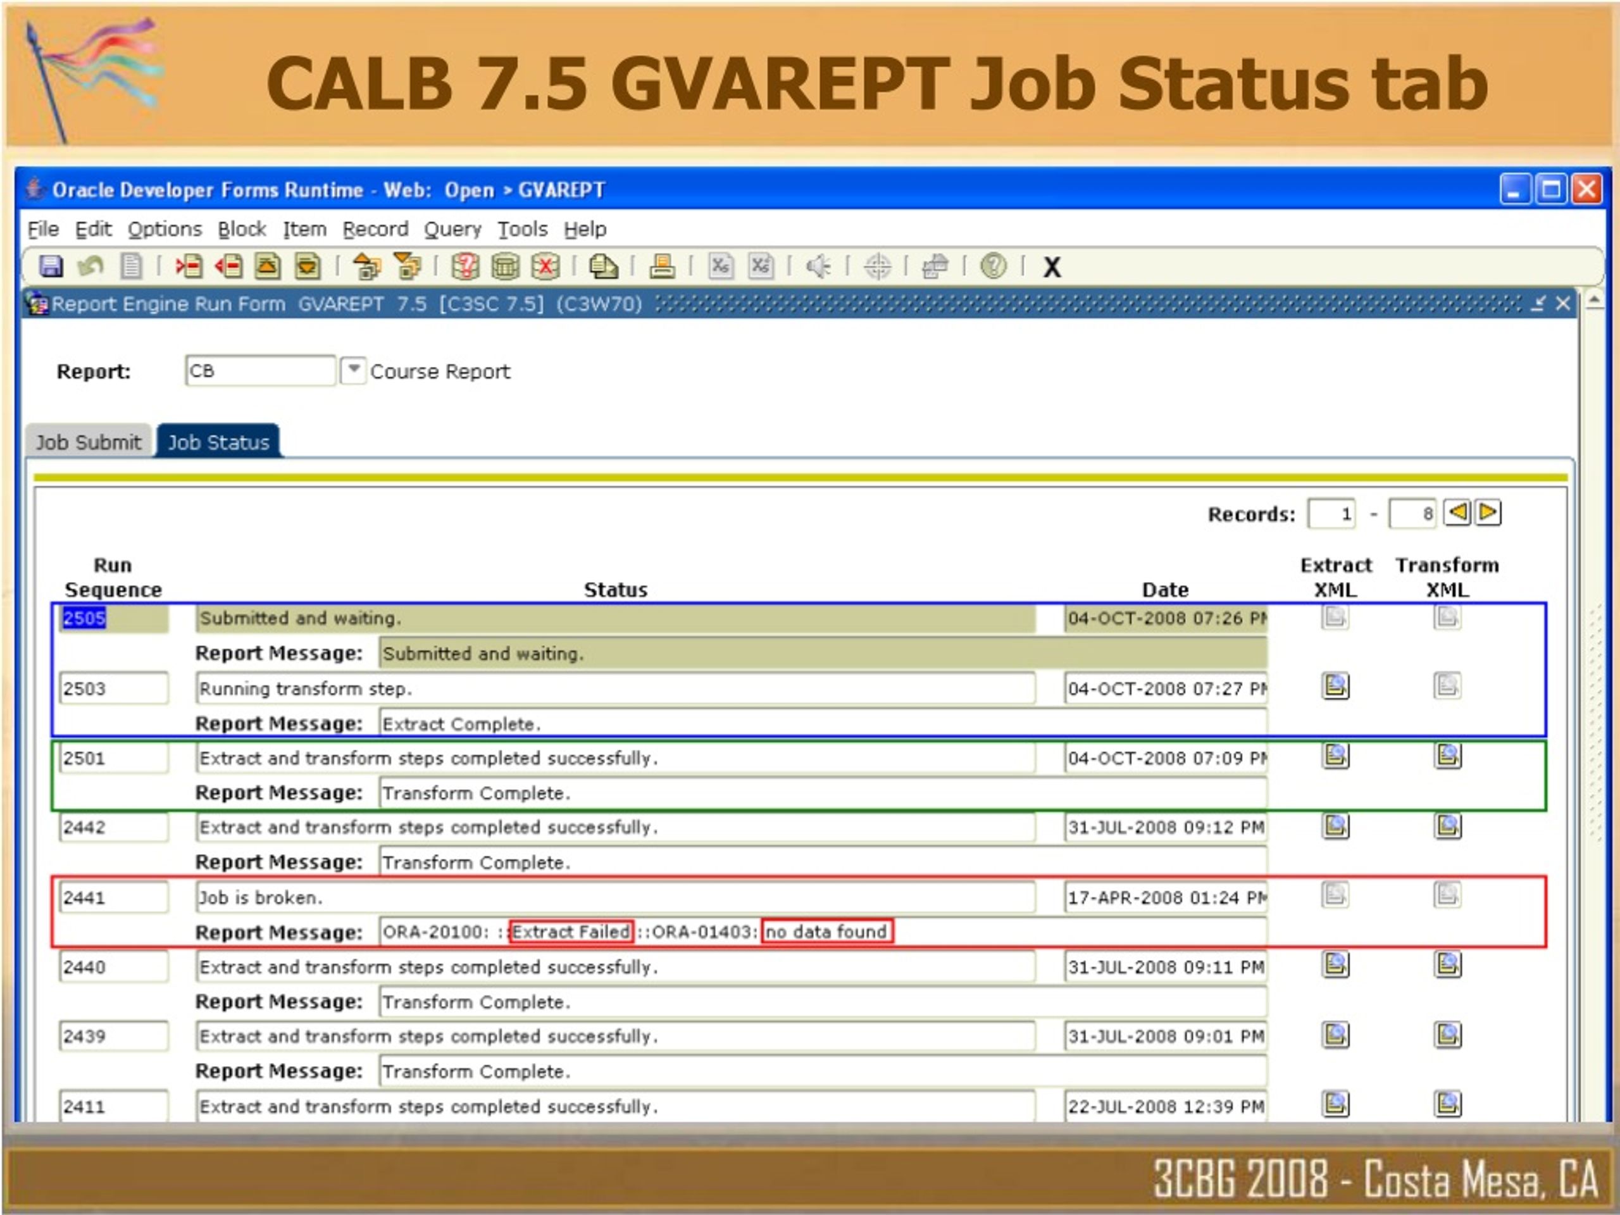This screenshot has height=1215, width=1620.
Task: Click the Print toolbar icon
Action: tap(661, 266)
